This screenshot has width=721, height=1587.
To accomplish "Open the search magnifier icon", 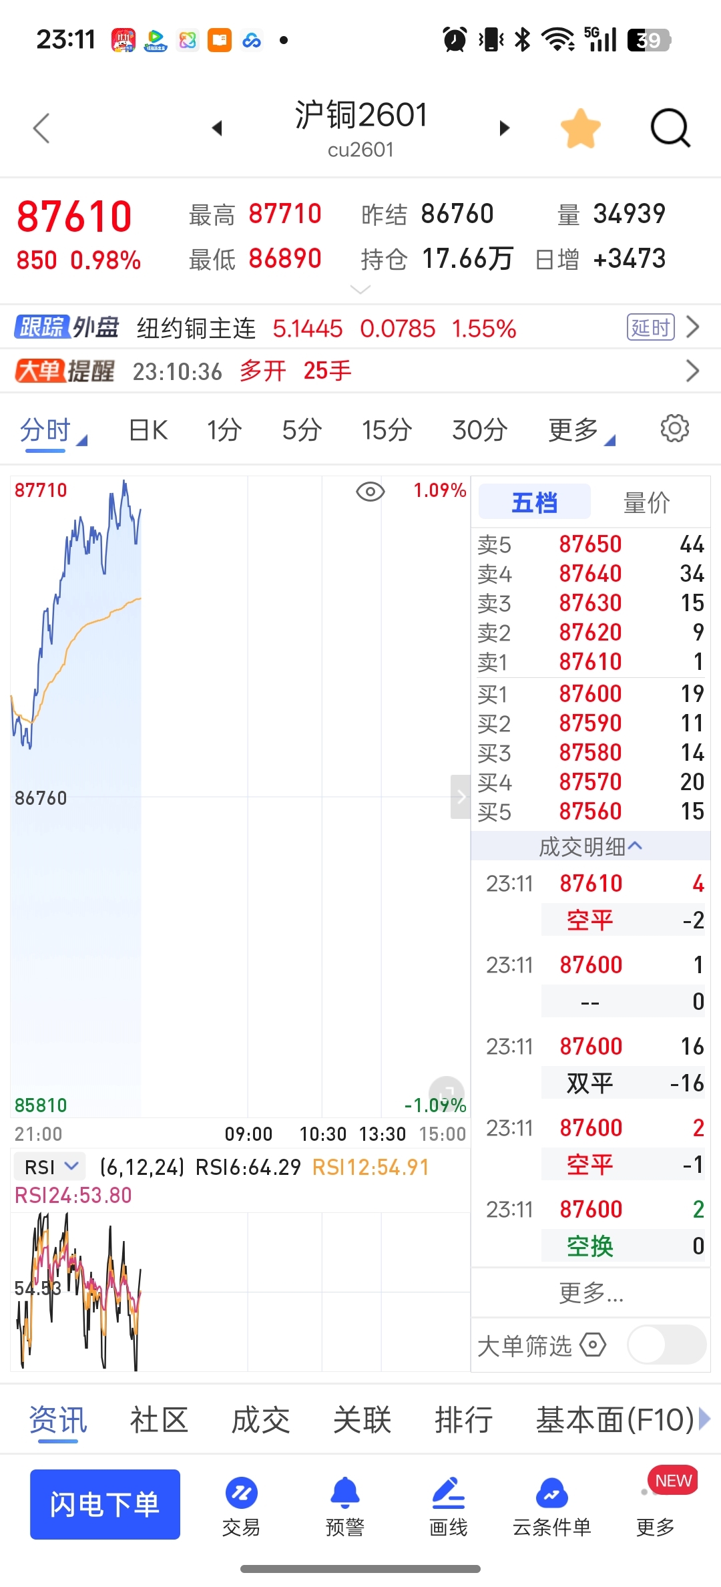I will [x=670, y=127].
